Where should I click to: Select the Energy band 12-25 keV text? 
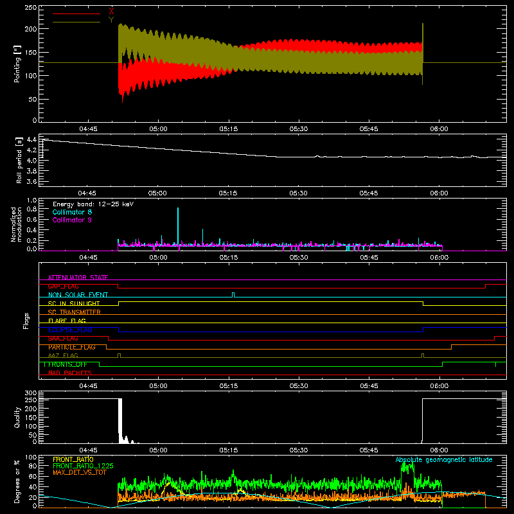pyautogui.click(x=93, y=204)
